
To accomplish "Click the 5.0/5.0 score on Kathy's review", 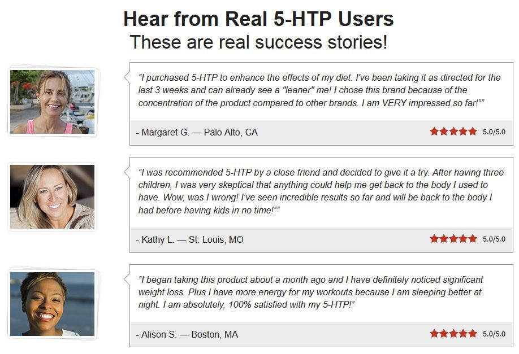I will (494, 239).
